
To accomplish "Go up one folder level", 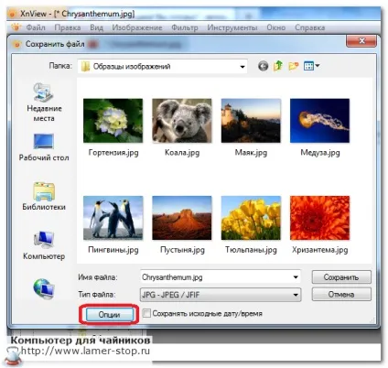I will 278,66.
